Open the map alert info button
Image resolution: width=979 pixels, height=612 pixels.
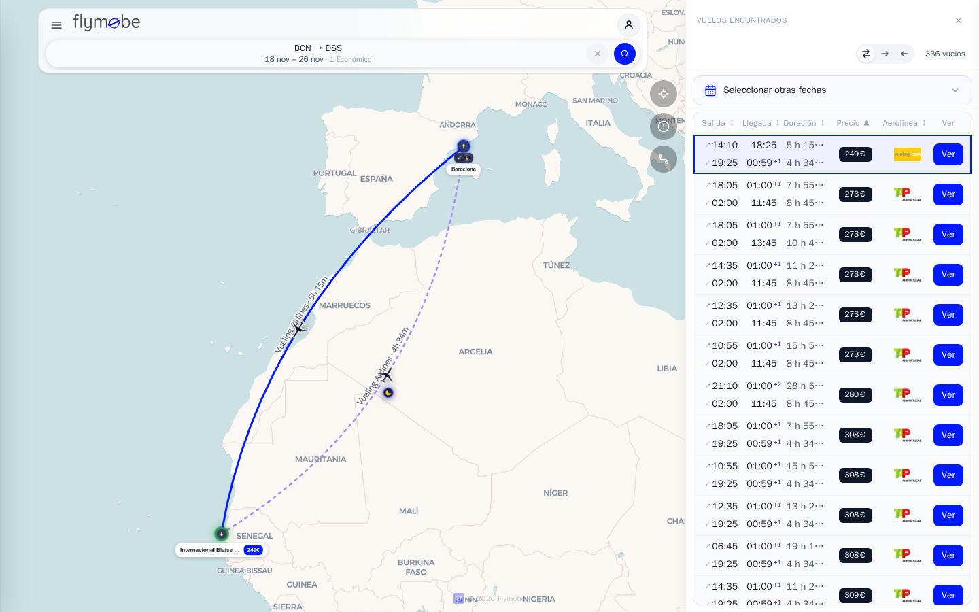coord(664,126)
